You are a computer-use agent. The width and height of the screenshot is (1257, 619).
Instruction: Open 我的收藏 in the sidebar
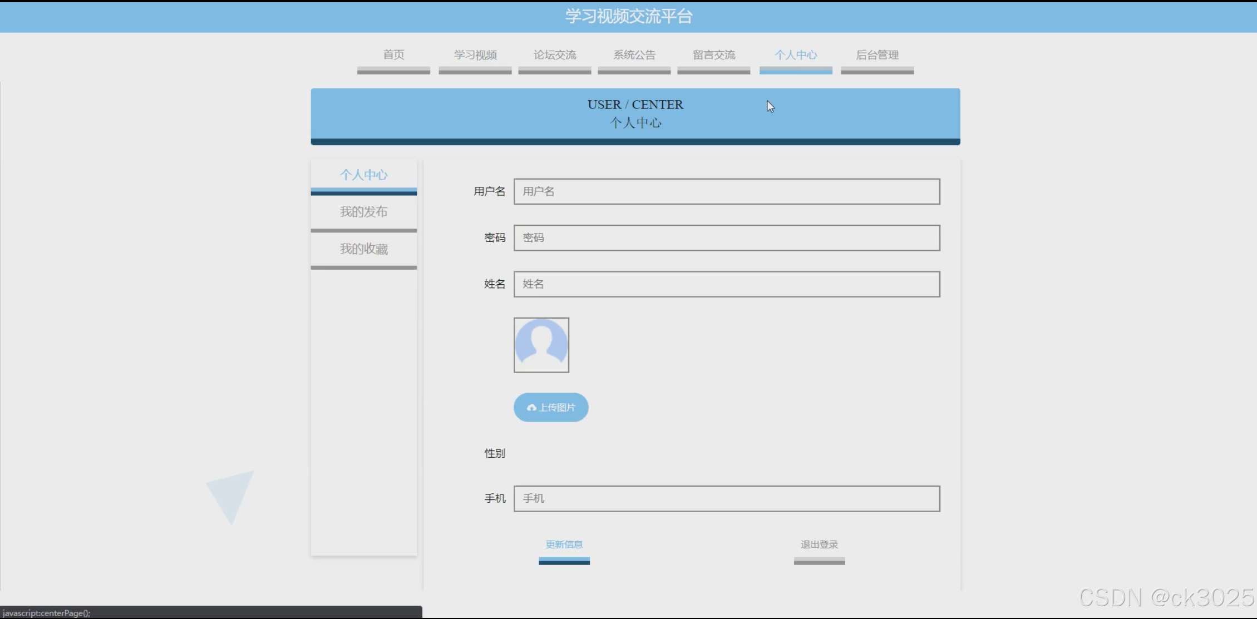363,249
